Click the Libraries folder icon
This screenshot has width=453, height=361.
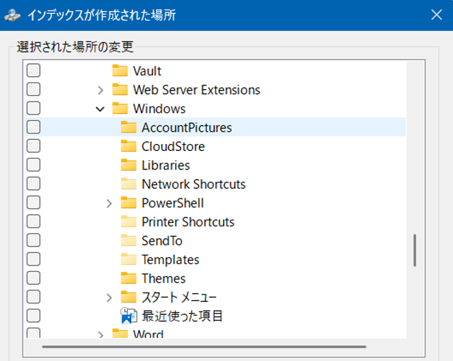(128, 165)
